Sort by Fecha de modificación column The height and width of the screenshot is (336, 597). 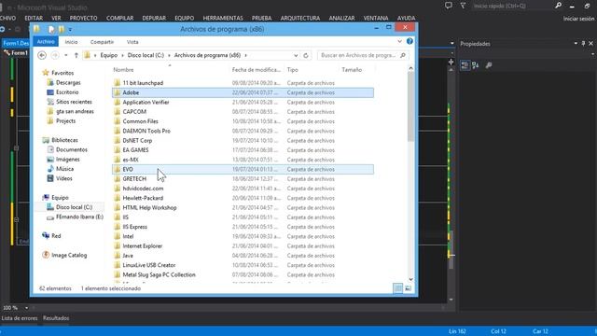tap(257, 70)
